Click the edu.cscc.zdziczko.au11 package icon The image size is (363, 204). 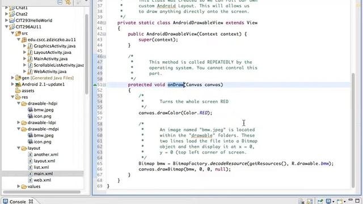pos(24,40)
